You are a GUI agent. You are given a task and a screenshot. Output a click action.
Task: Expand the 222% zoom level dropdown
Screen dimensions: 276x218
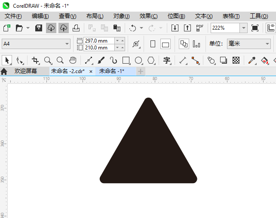coord(244,28)
